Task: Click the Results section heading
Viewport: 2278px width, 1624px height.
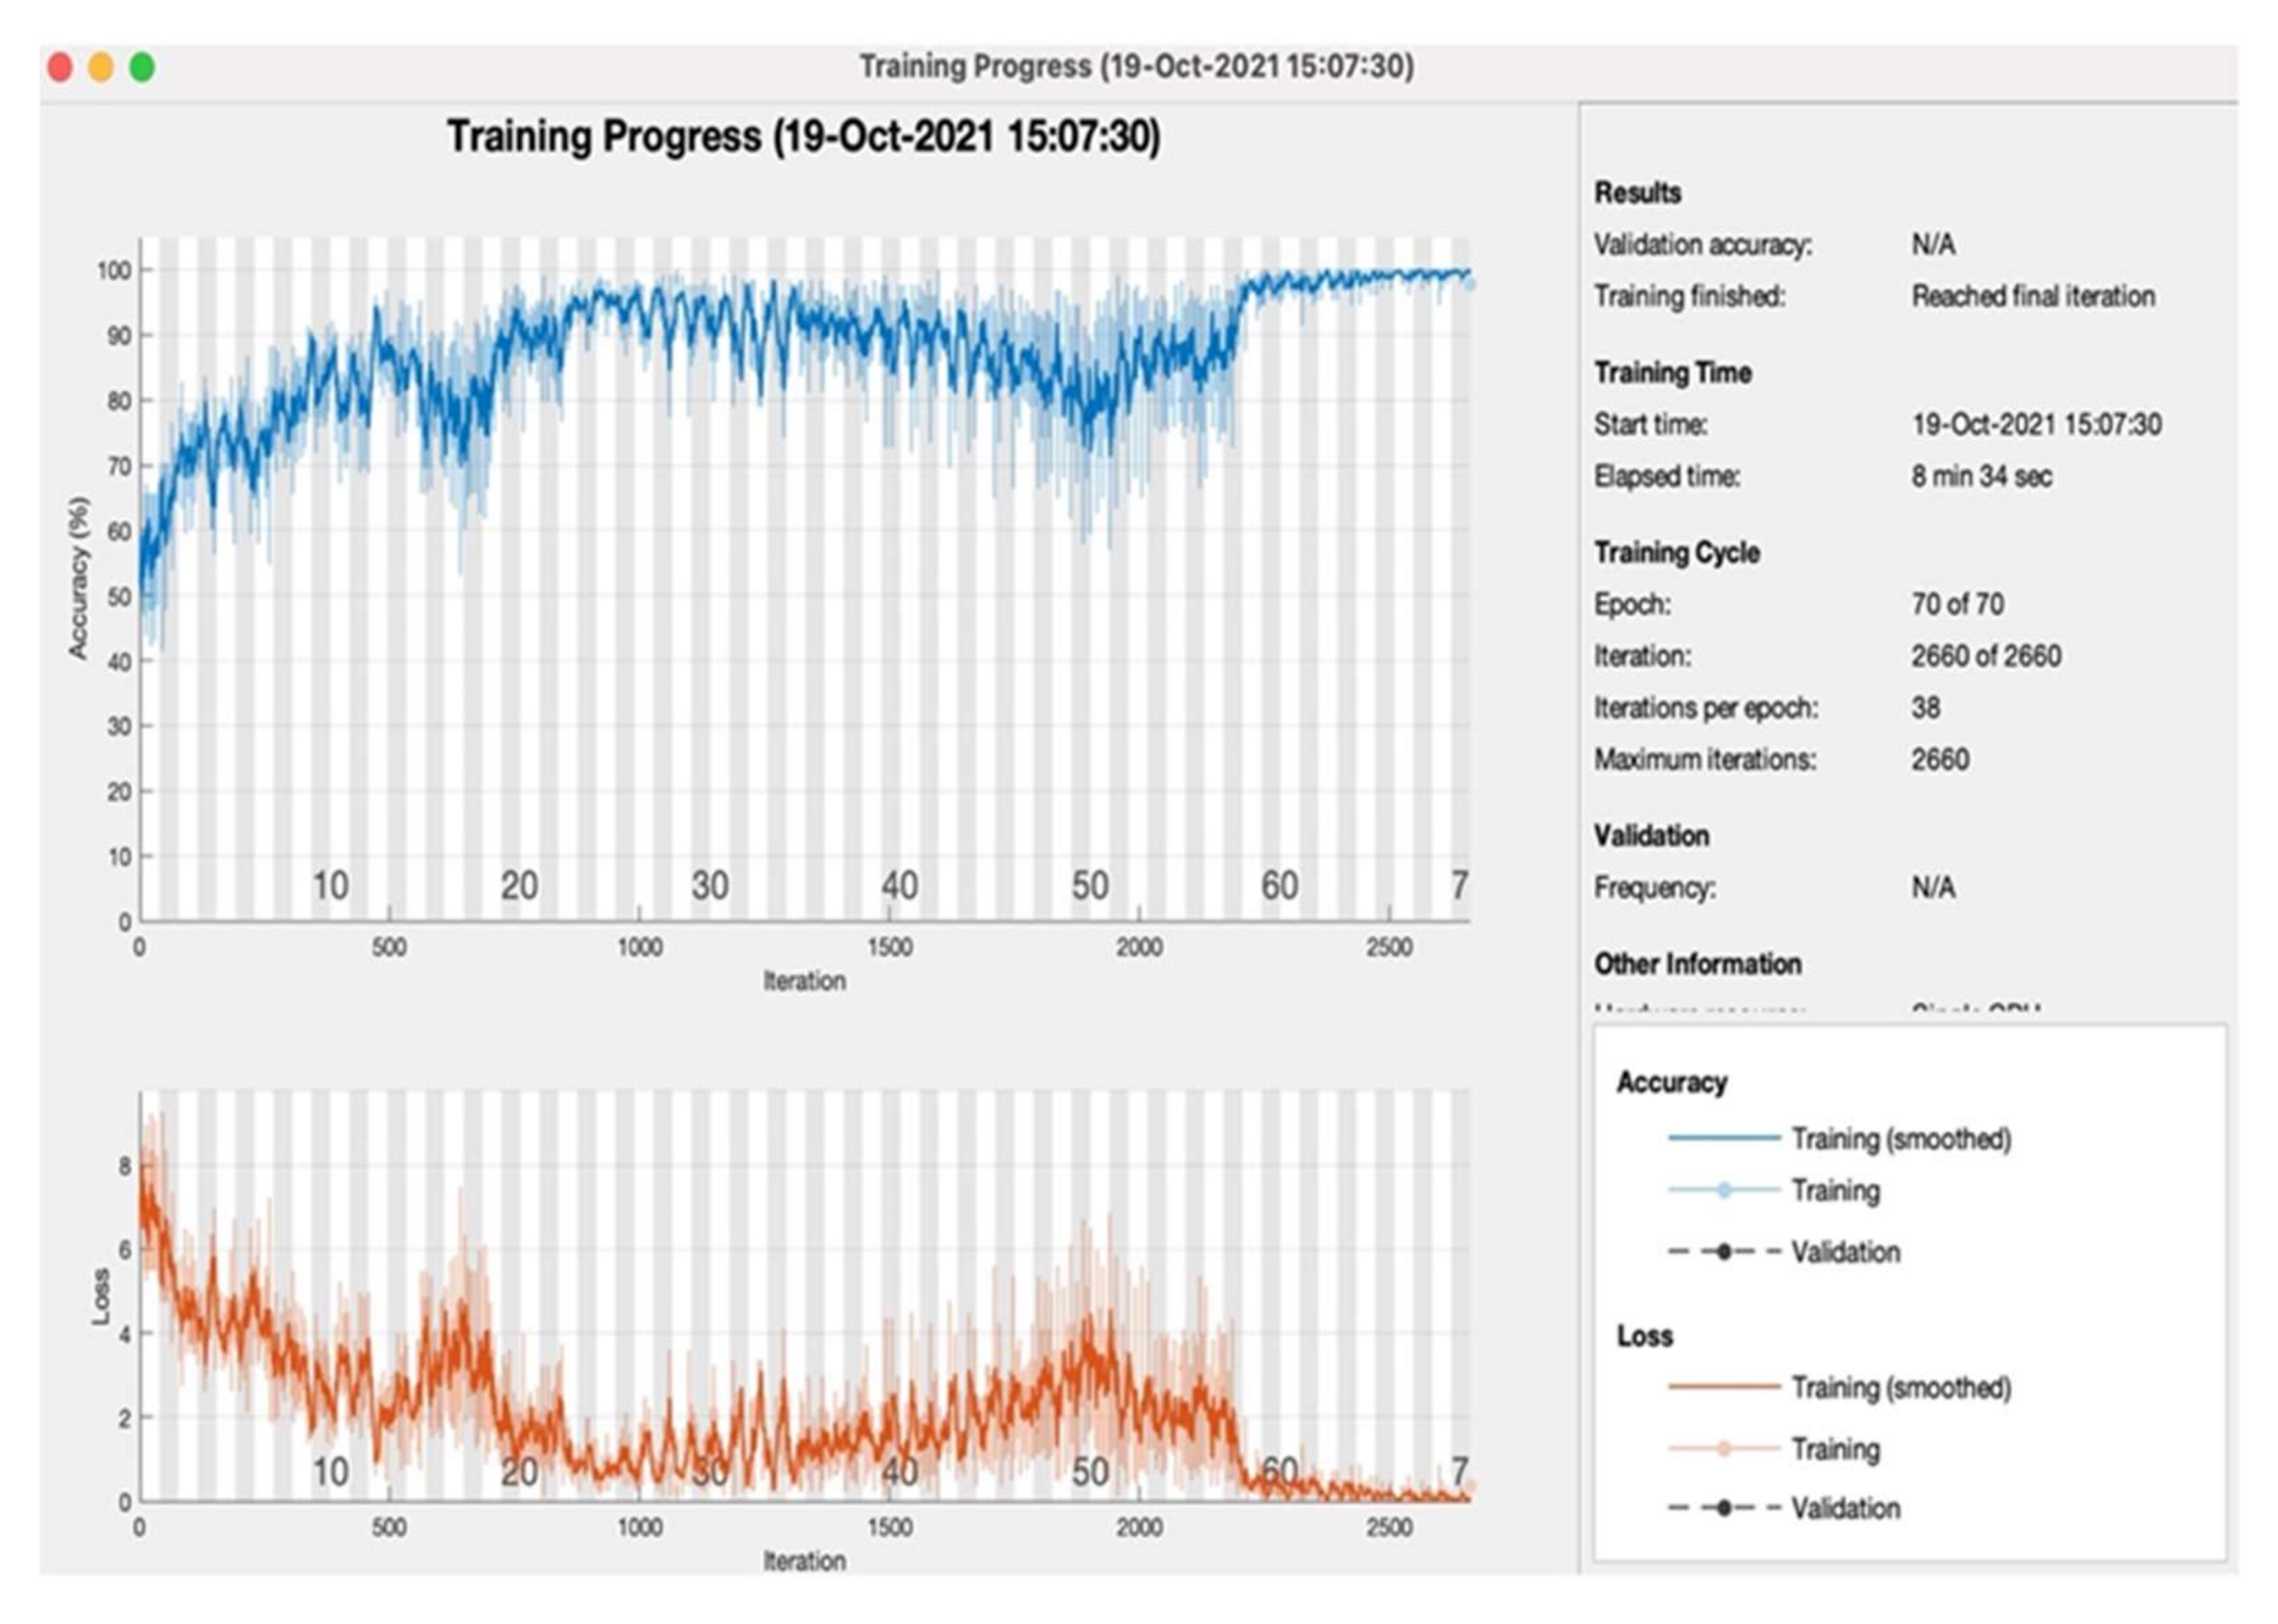Action: [x=1637, y=192]
